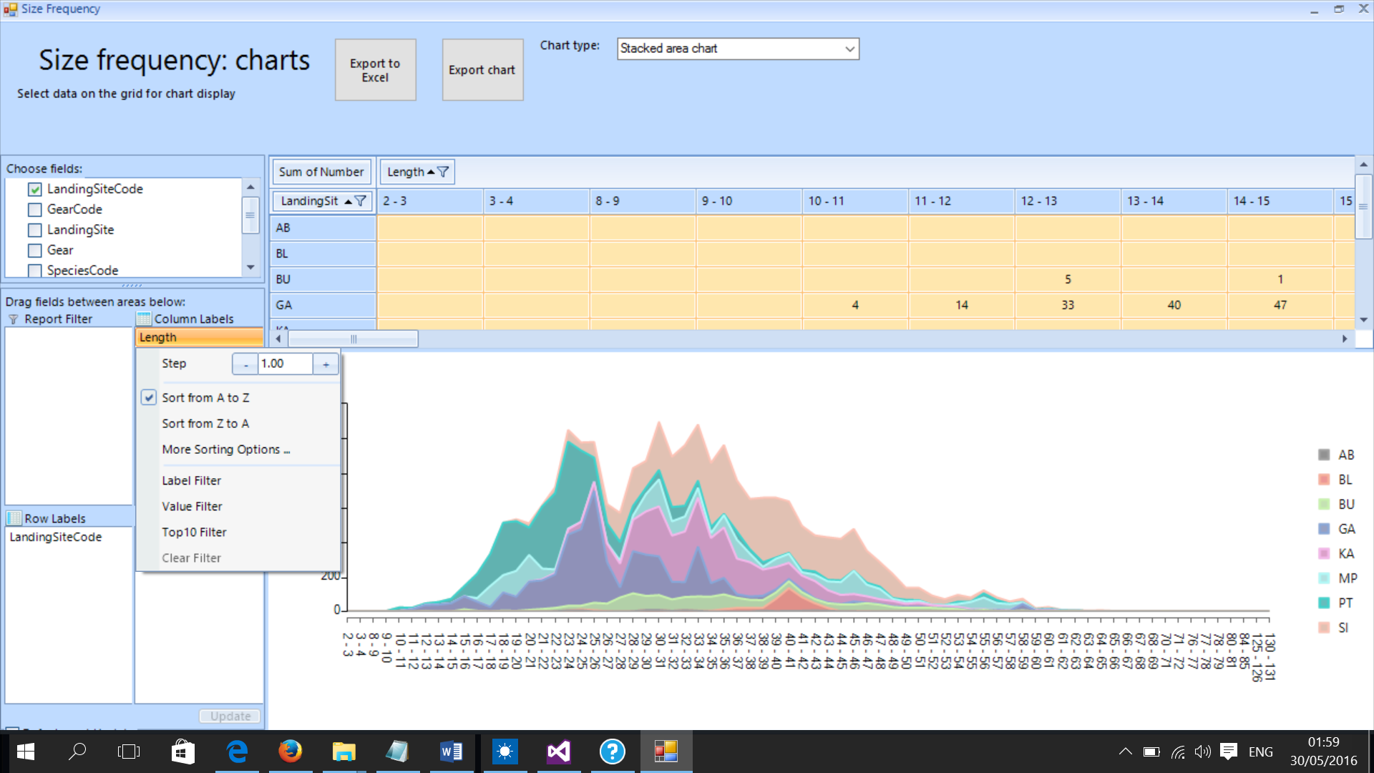The image size is (1374, 773).
Task: Click the Report Filter funnel icon
Action: coord(13,319)
